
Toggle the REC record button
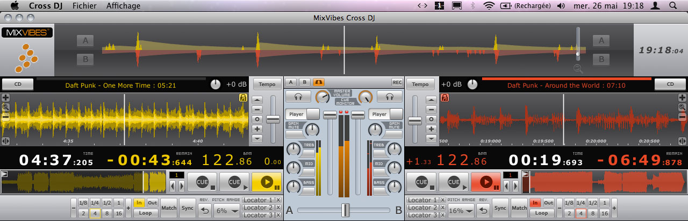coord(397,82)
